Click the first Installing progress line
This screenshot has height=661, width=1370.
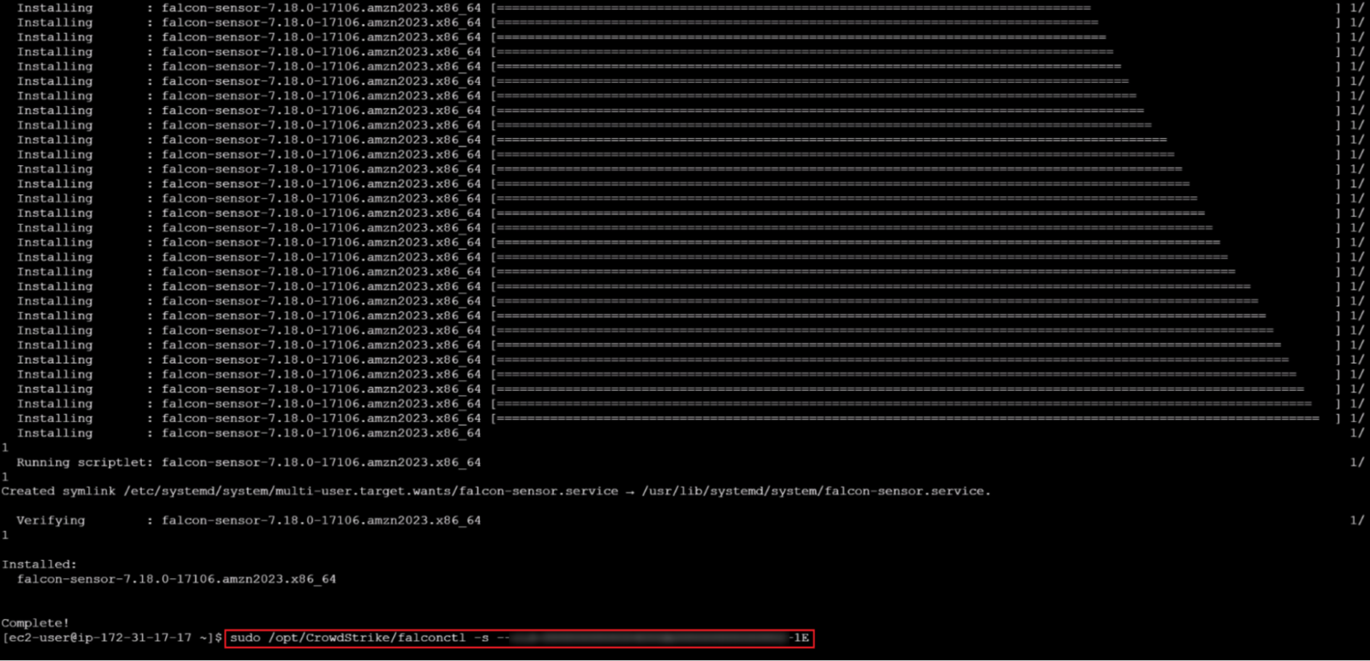[54, 8]
